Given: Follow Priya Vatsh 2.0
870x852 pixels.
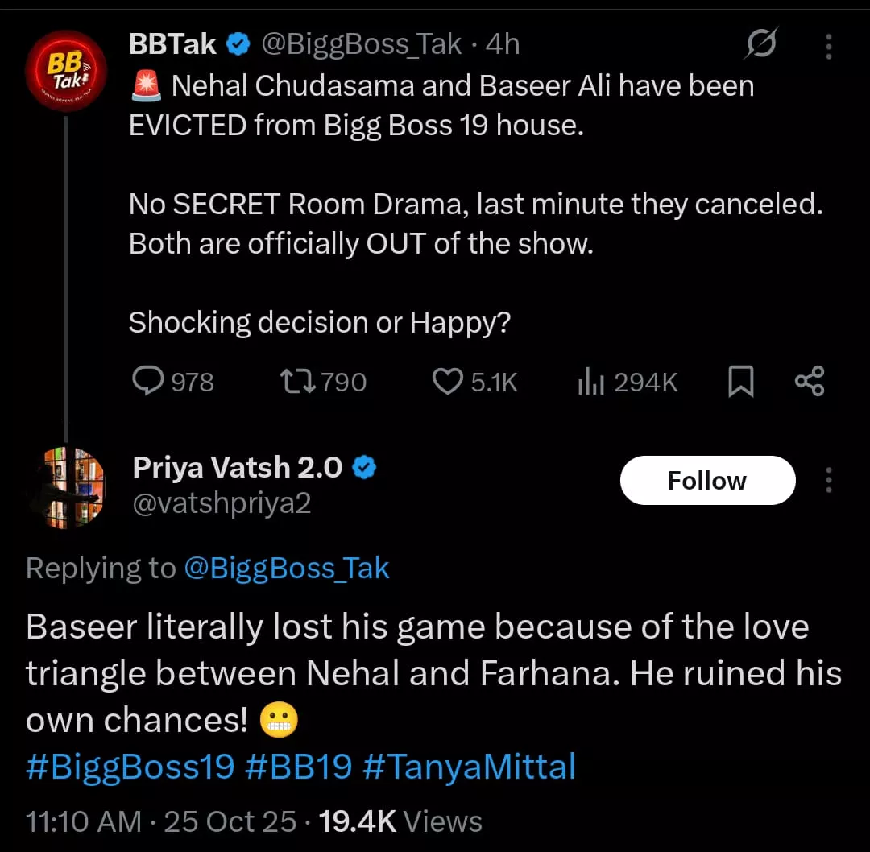Looking at the screenshot, I should coord(707,481).
